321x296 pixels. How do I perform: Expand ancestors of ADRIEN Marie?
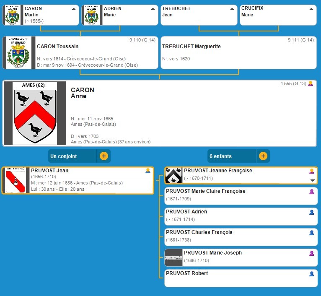pos(153,9)
